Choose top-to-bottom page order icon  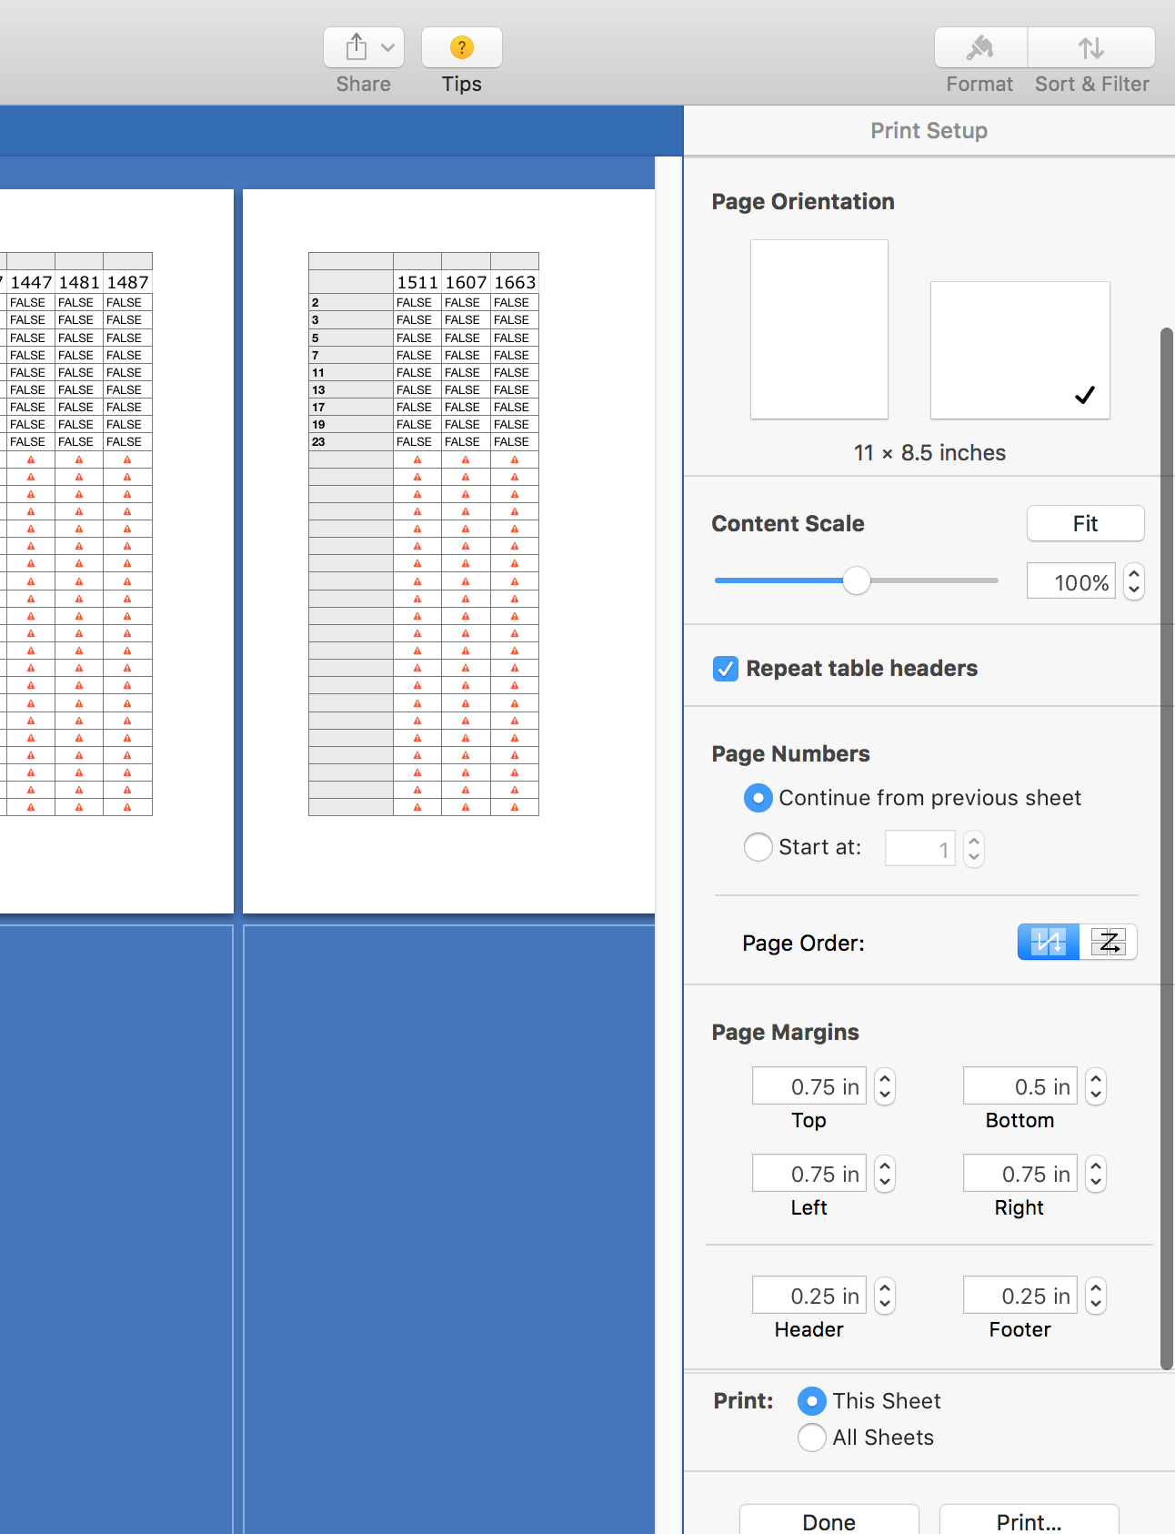(x=1049, y=942)
